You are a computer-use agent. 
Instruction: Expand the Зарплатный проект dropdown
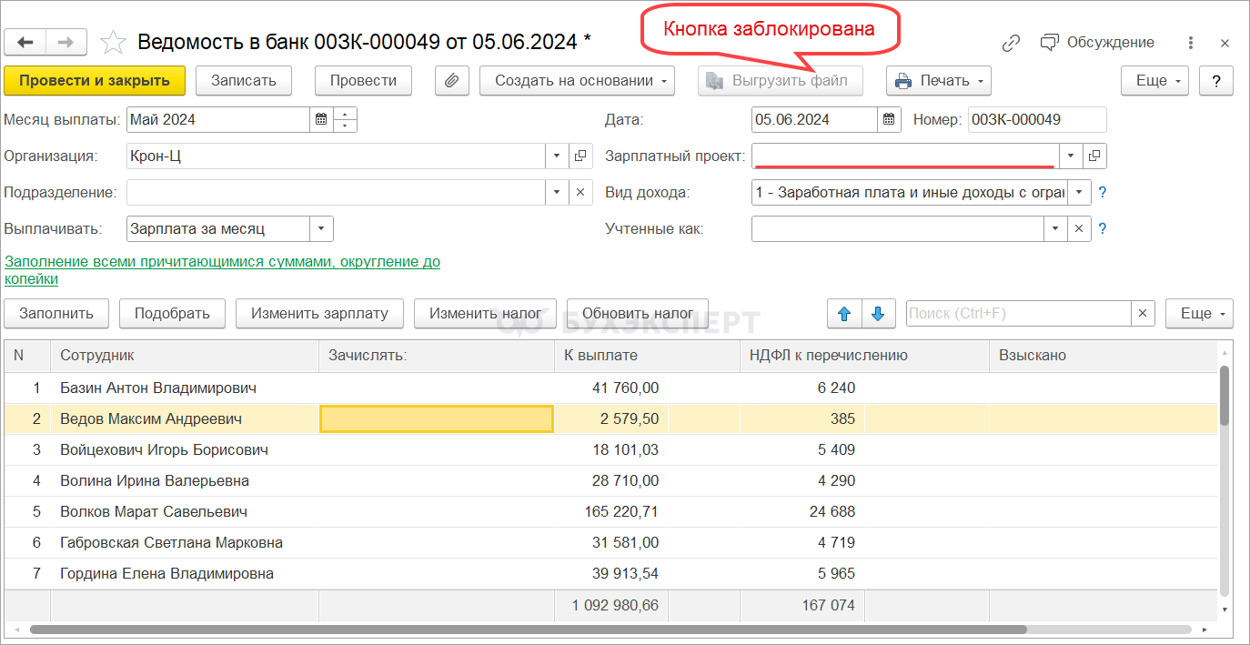[x=1071, y=156]
